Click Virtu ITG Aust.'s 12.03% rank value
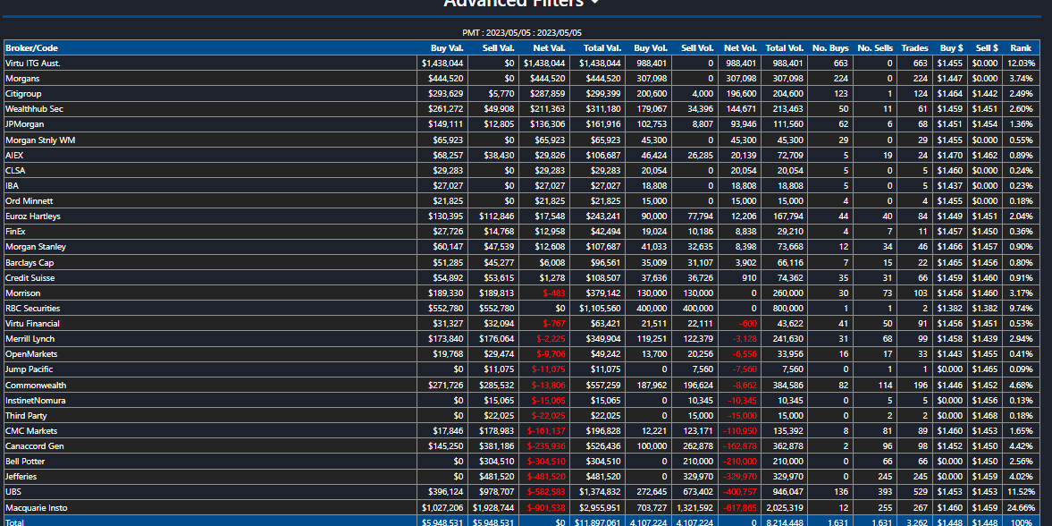Image resolution: width=1052 pixels, height=526 pixels. pyautogui.click(x=1022, y=64)
